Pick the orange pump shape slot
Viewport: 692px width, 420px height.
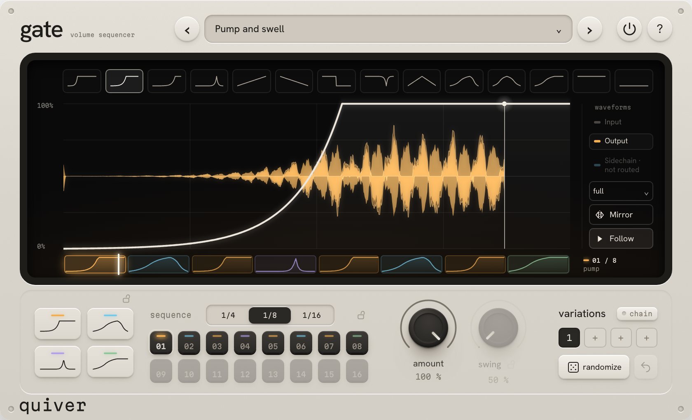58,324
